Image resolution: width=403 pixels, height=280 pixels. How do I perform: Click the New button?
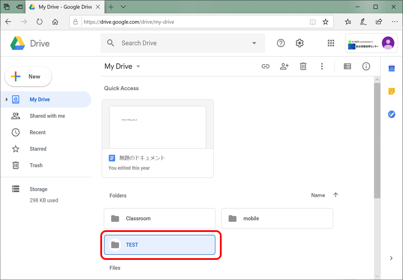28,76
